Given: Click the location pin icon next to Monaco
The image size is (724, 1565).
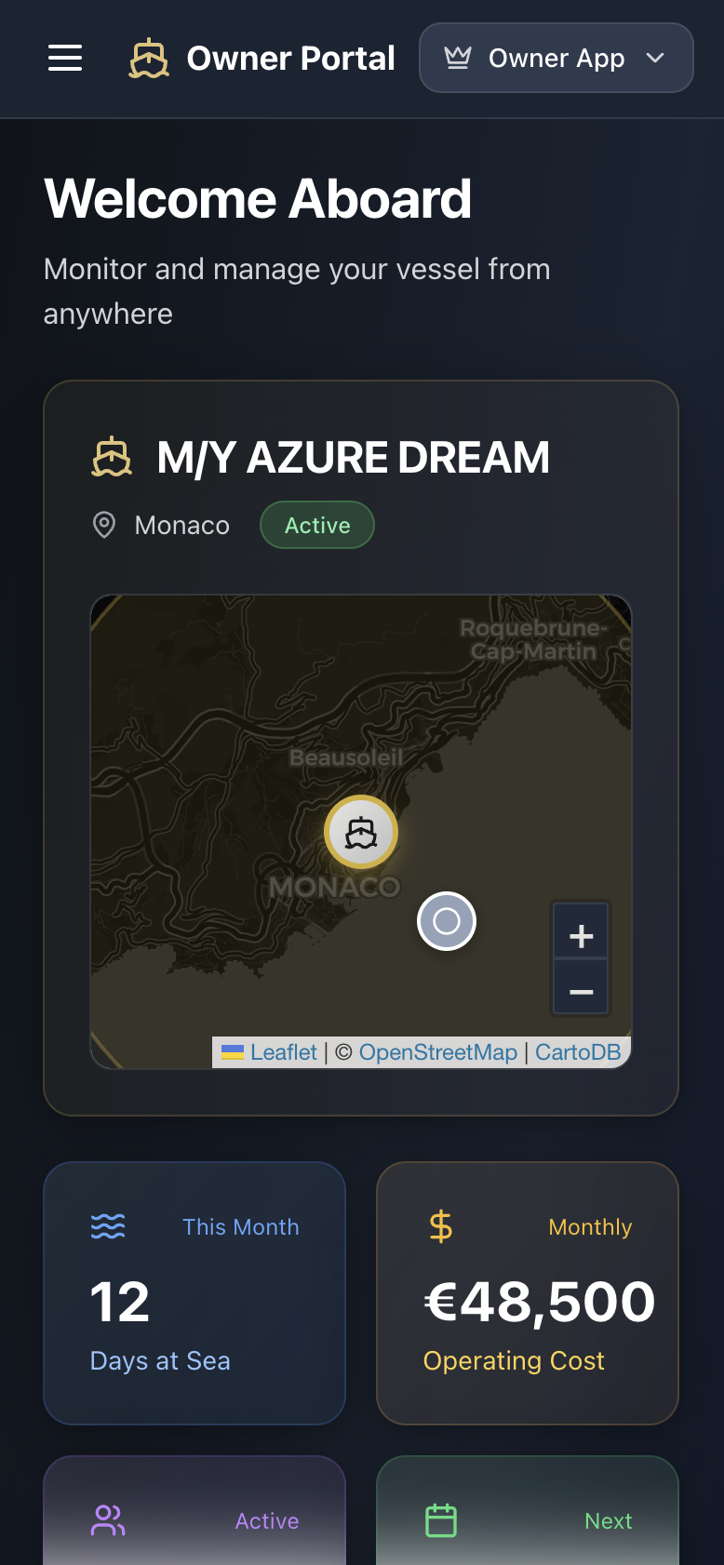Looking at the screenshot, I should click(x=104, y=525).
